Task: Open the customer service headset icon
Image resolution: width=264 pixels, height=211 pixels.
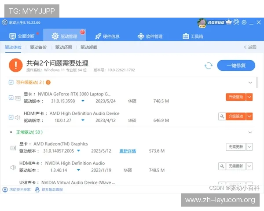Action: coord(236,22)
